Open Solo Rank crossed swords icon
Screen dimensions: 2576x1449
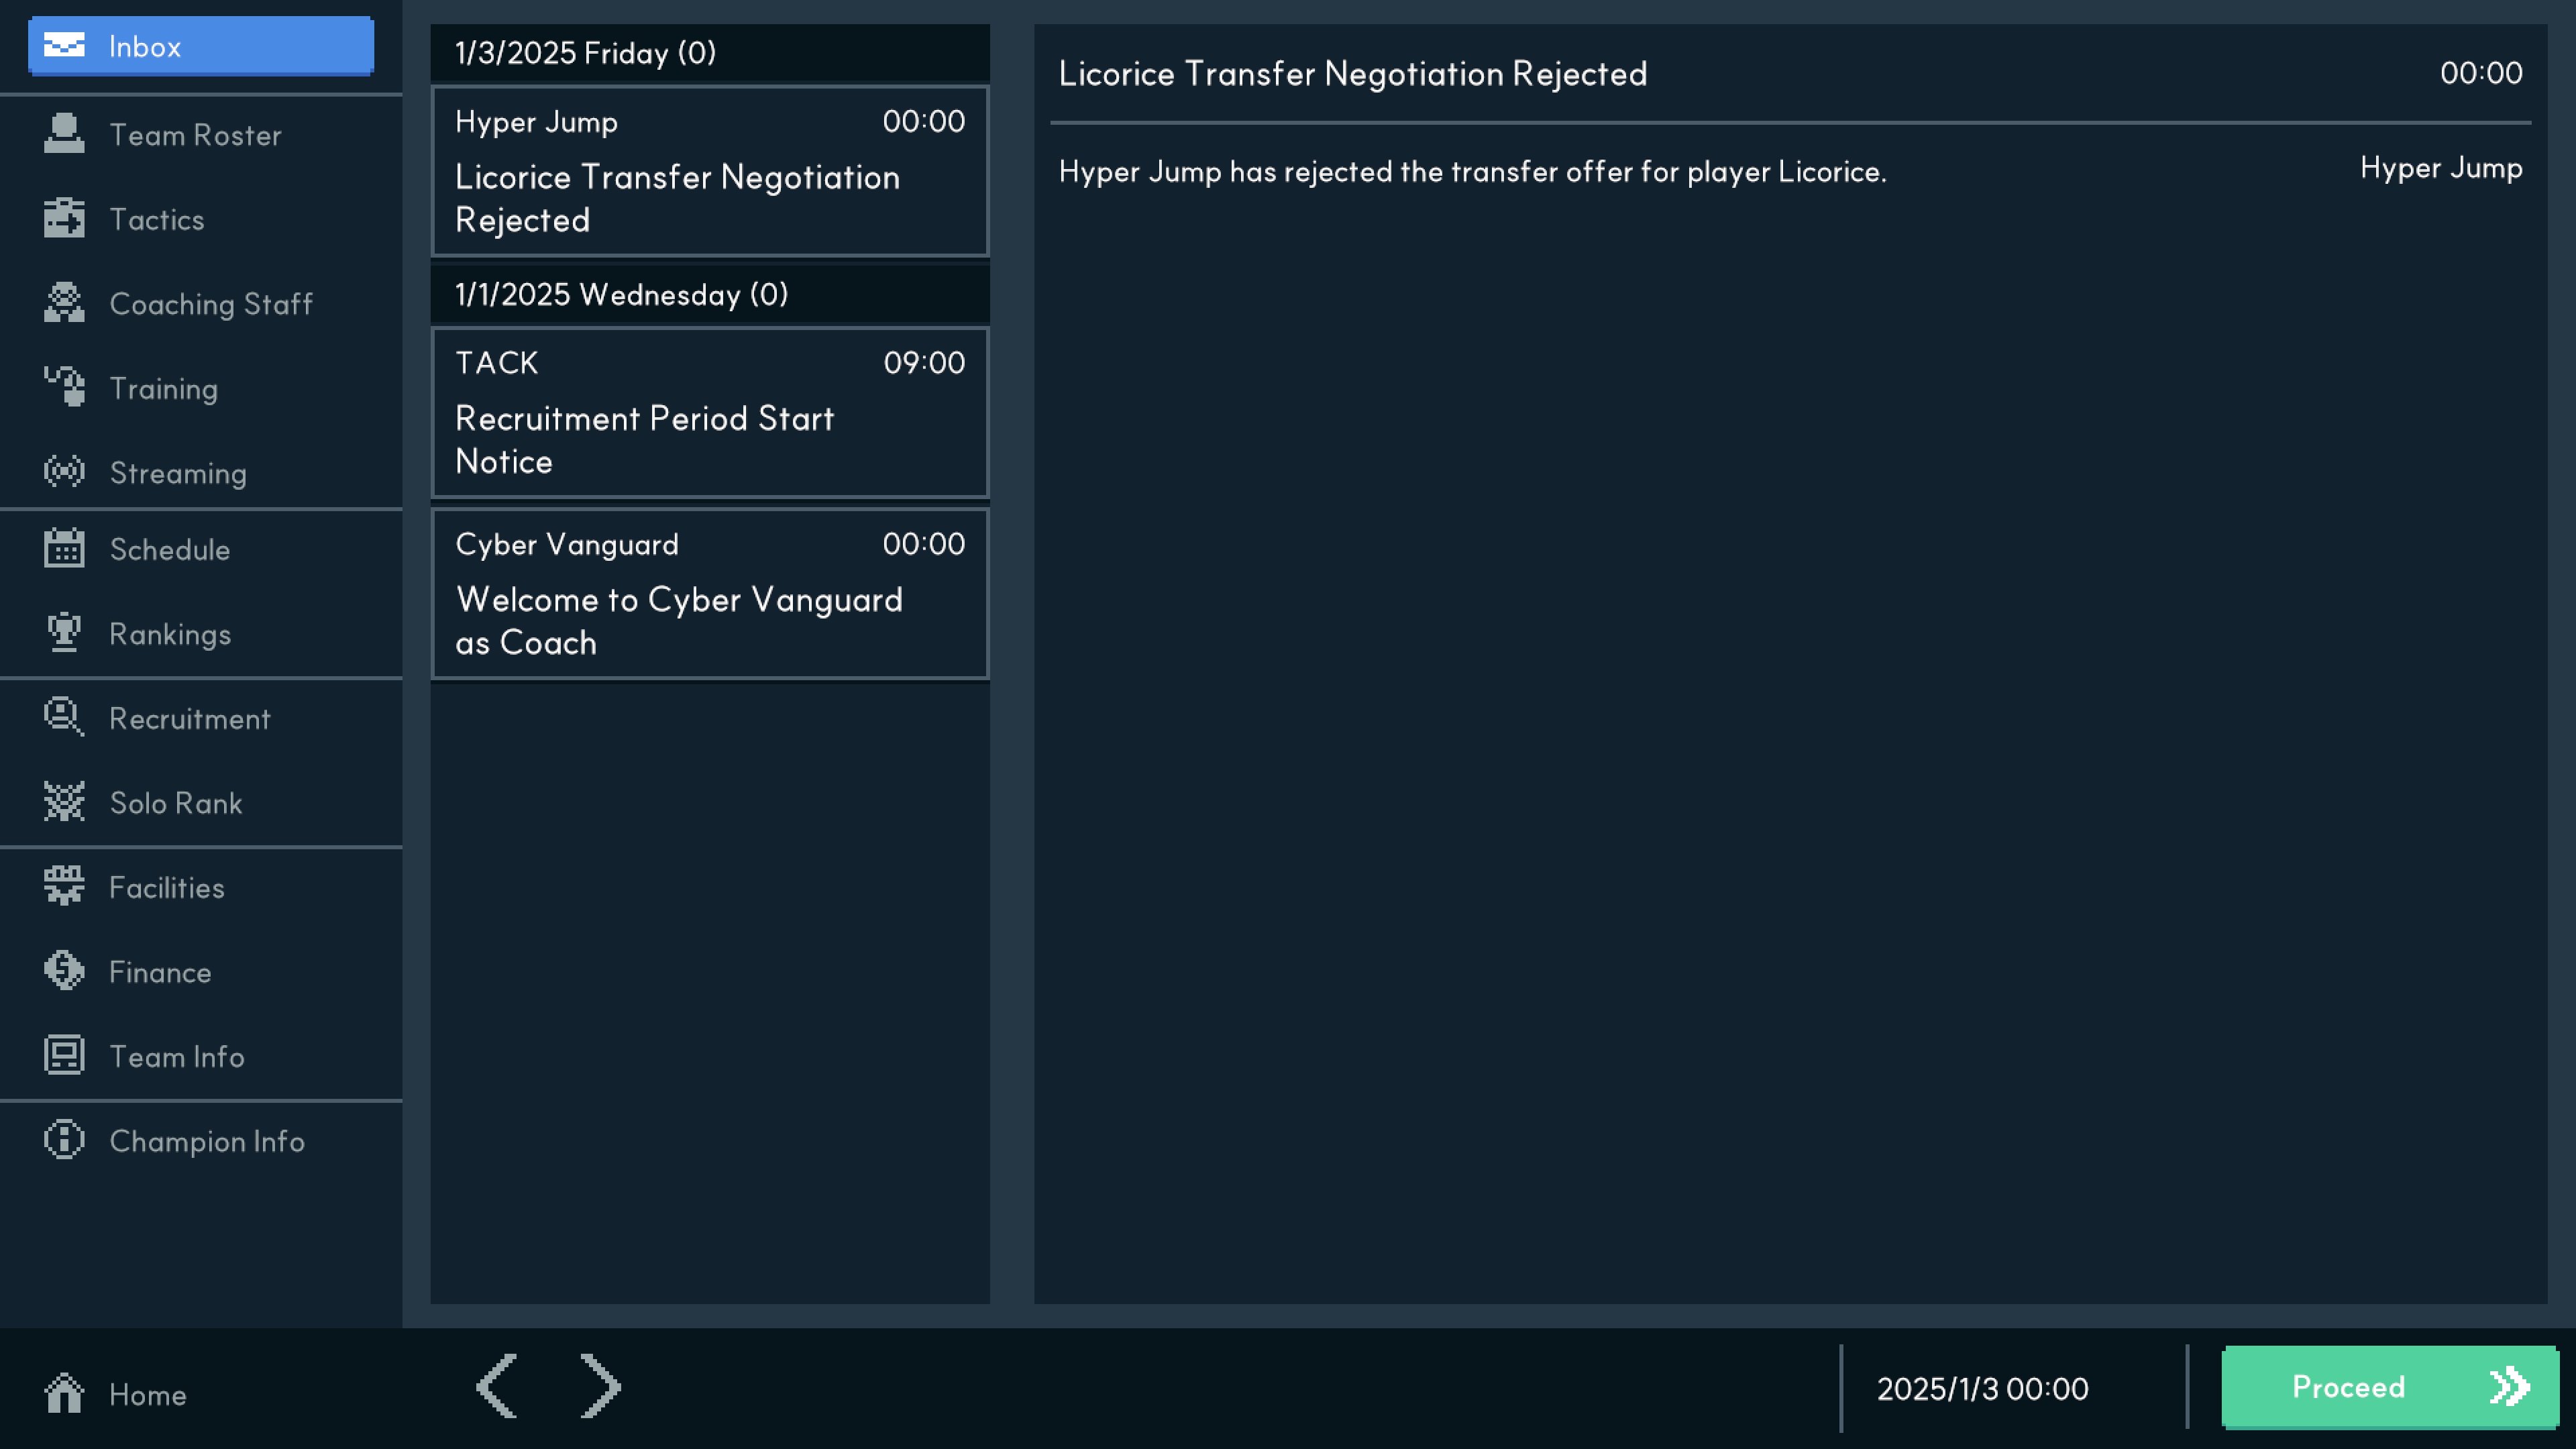click(64, 802)
